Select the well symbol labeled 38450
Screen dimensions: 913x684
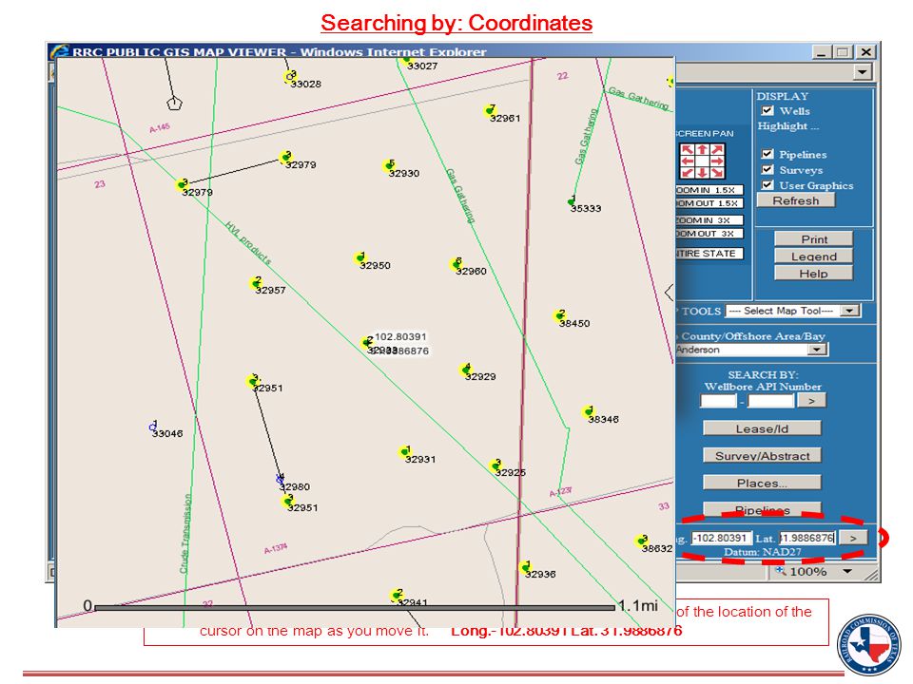click(x=559, y=315)
